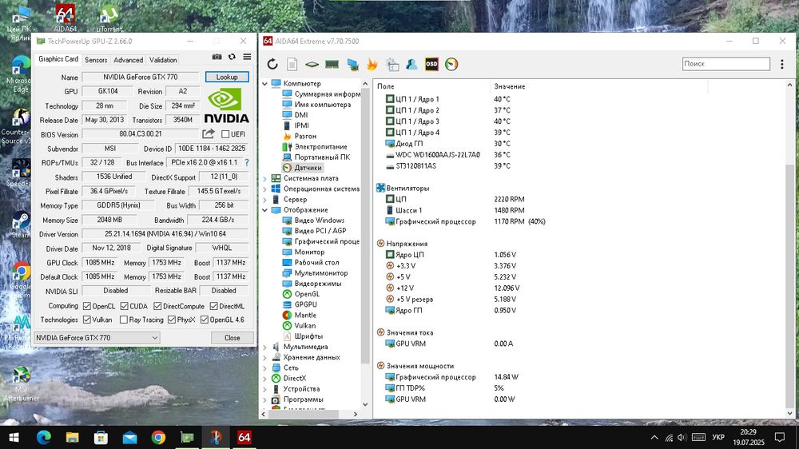Toggle the Vulkan checkbox in GPU-Z

[86, 320]
